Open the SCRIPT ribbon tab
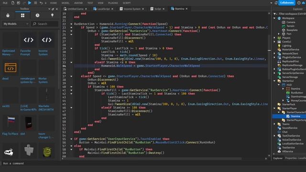Screen dimensions: 306x172 point(127,3)
